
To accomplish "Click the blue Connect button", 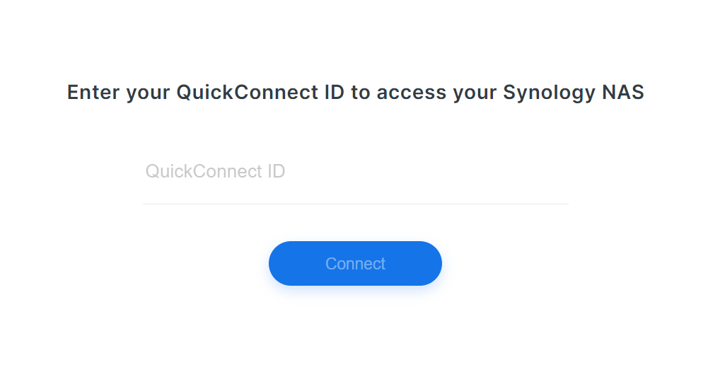I will 356,264.
